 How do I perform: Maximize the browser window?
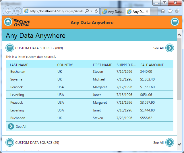[x=164, y=3]
